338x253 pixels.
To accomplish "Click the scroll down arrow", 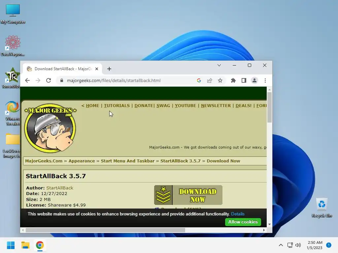I will pos(269,224).
